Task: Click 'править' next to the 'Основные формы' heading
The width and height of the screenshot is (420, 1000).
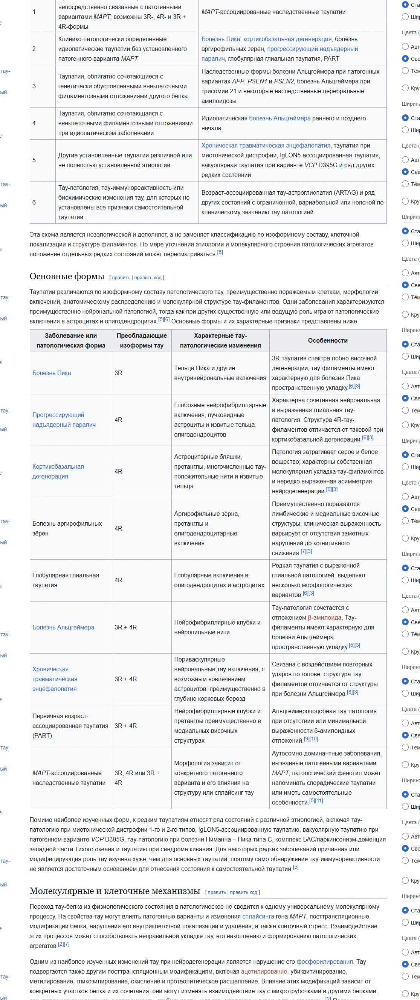Action: tap(121, 278)
